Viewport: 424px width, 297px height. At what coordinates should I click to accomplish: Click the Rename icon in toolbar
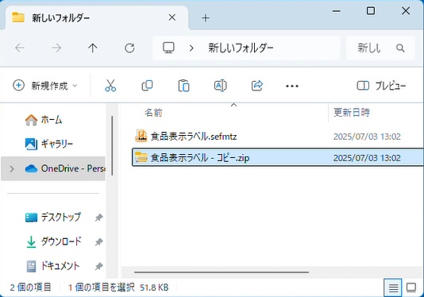point(221,86)
